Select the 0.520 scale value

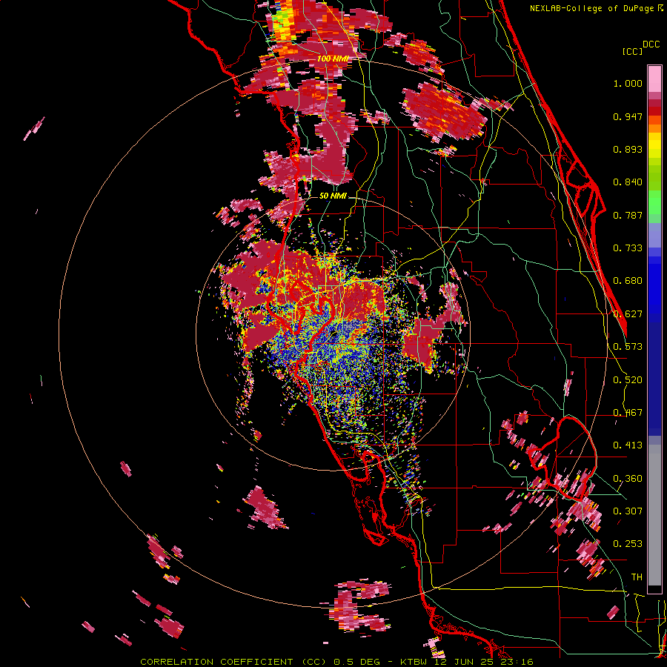tap(628, 380)
